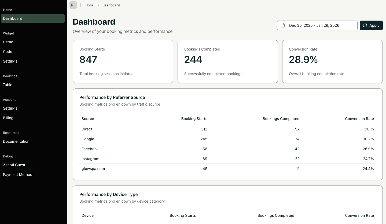Image resolution: width=386 pixels, height=224 pixels.
Task: Collapse the sidebar using the collapse icon
Action: (73, 5)
